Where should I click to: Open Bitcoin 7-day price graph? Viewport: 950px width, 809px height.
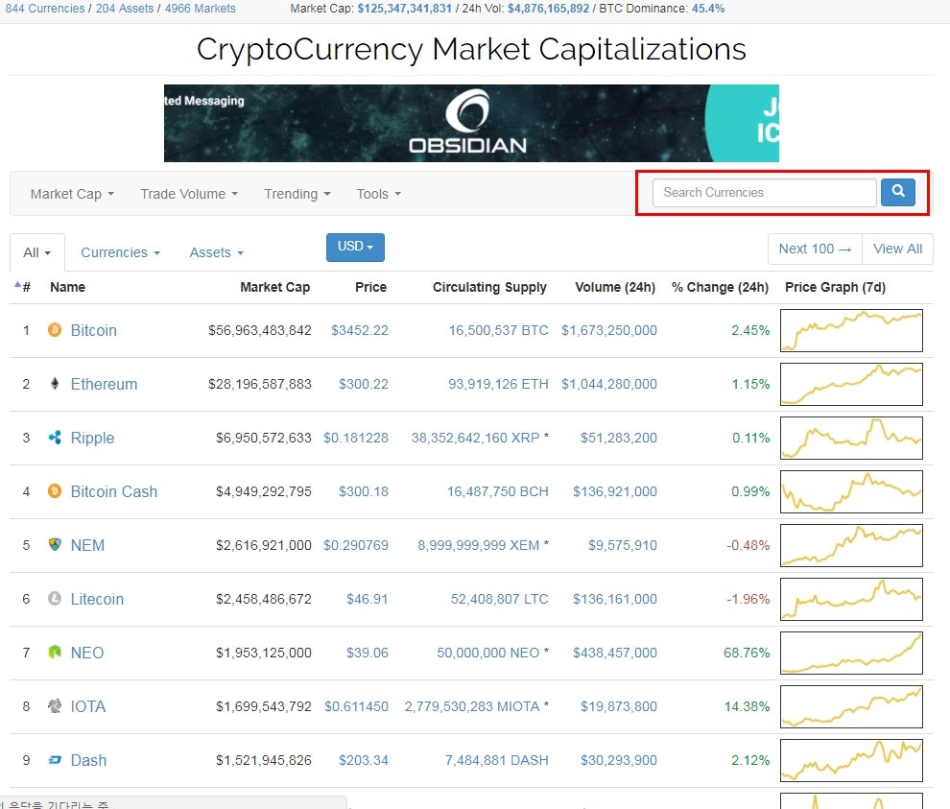coord(851,330)
